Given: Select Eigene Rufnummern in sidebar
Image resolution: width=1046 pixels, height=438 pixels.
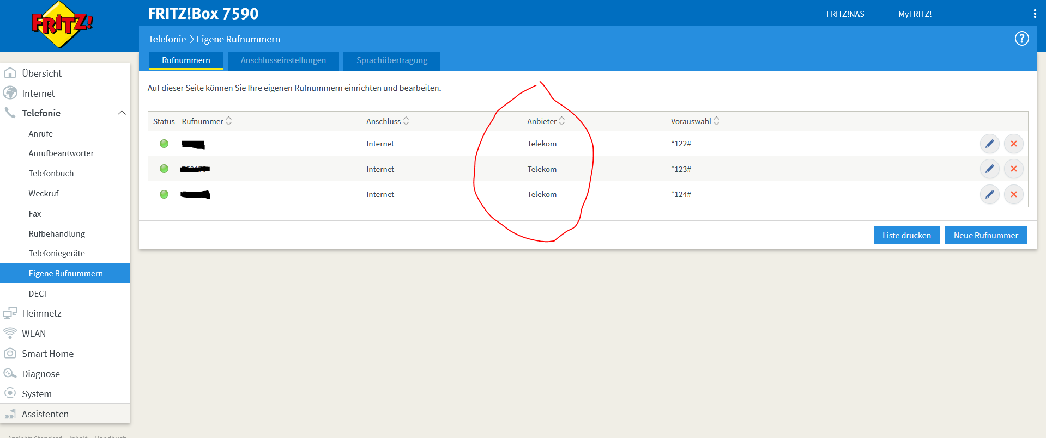Looking at the screenshot, I should click(x=65, y=273).
